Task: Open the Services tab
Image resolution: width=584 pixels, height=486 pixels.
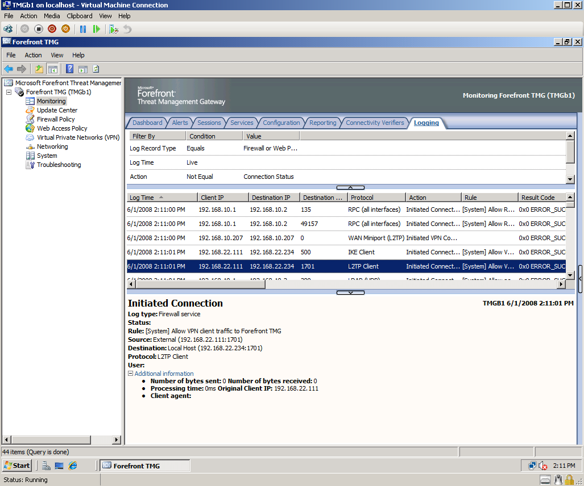Action: (x=242, y=123)
